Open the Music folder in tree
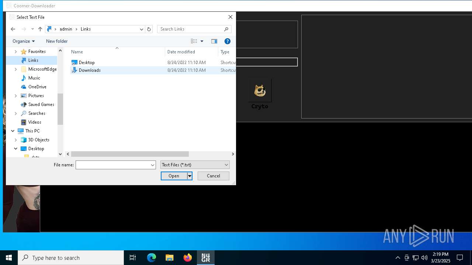Screen dimensions: 472x265 (x=34, y=78)
